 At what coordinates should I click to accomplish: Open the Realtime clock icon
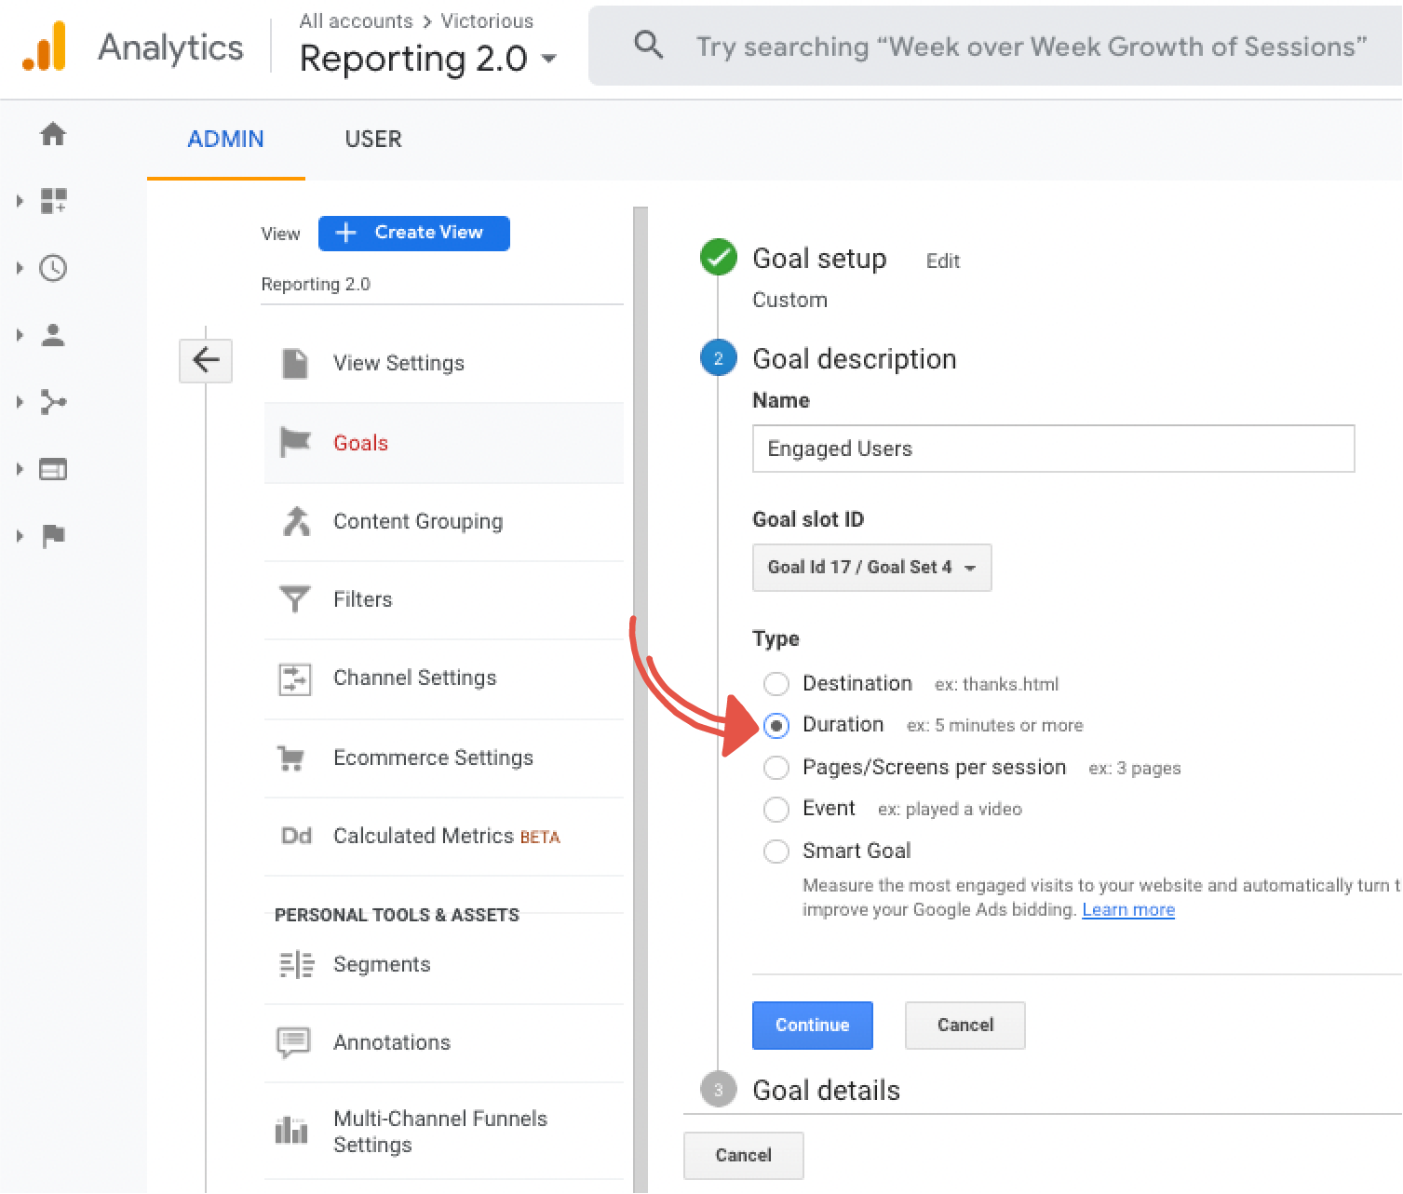(x=53, y=268)
